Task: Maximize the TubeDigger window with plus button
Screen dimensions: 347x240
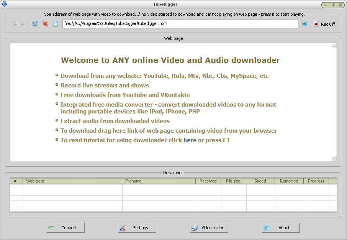Action: (x=333, y=5)
